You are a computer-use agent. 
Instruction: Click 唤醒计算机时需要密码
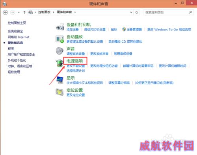coord(138,66)
